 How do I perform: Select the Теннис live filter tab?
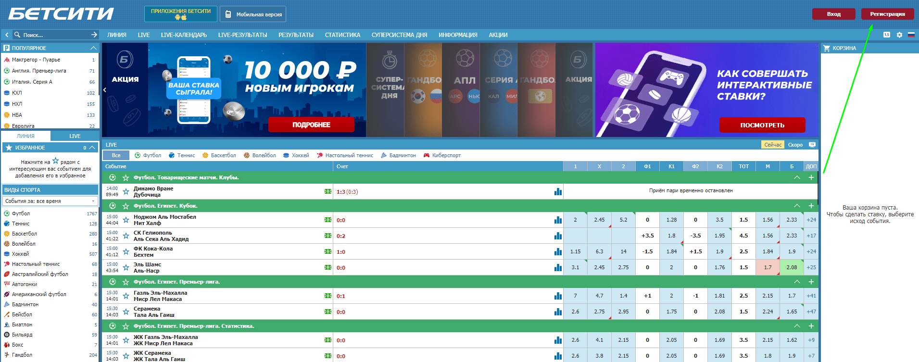182,155
